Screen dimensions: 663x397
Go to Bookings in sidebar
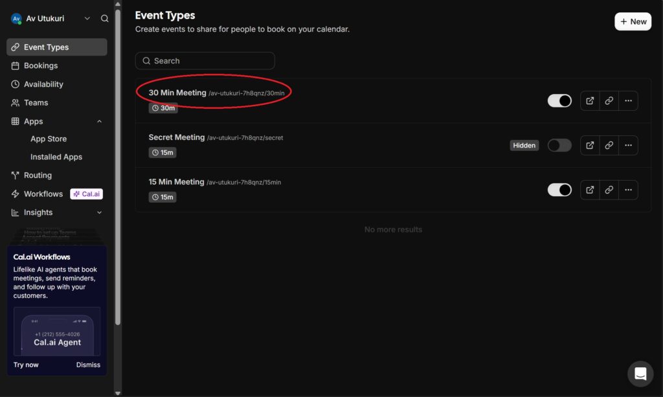coord(41,65)
